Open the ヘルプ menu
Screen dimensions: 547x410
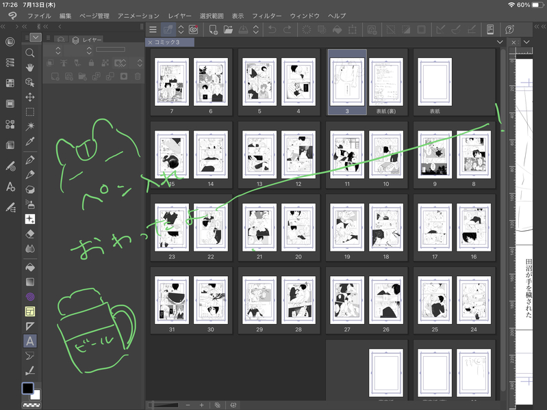tap(337, 16)
